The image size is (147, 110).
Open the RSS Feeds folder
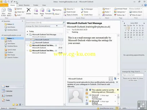click(10, 55)
